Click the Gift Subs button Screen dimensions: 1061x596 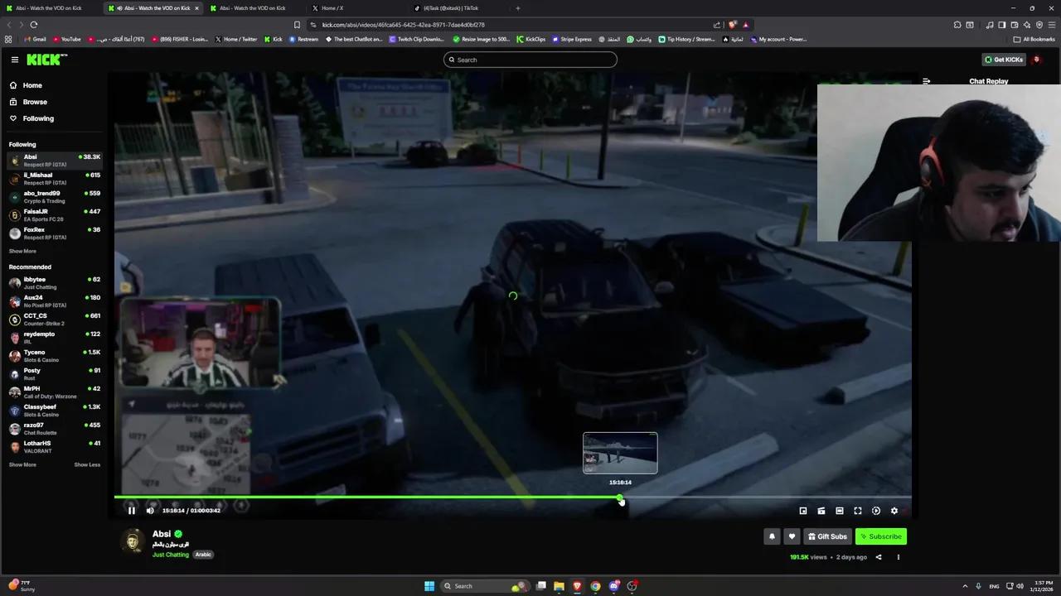coord(827,536)
